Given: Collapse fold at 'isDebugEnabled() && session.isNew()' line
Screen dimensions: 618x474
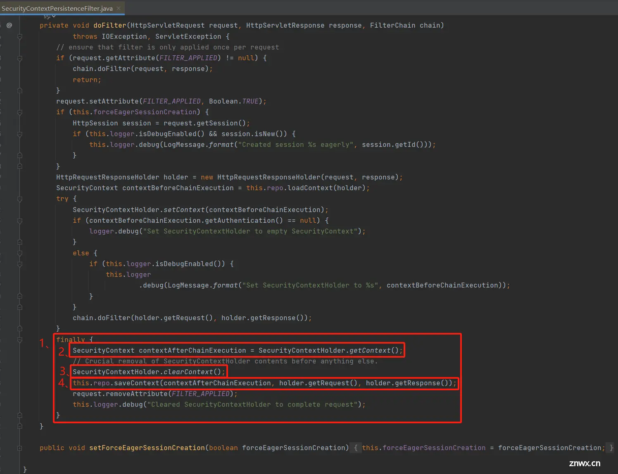Looking at the screenshot, I should click(x=19, y=134).
